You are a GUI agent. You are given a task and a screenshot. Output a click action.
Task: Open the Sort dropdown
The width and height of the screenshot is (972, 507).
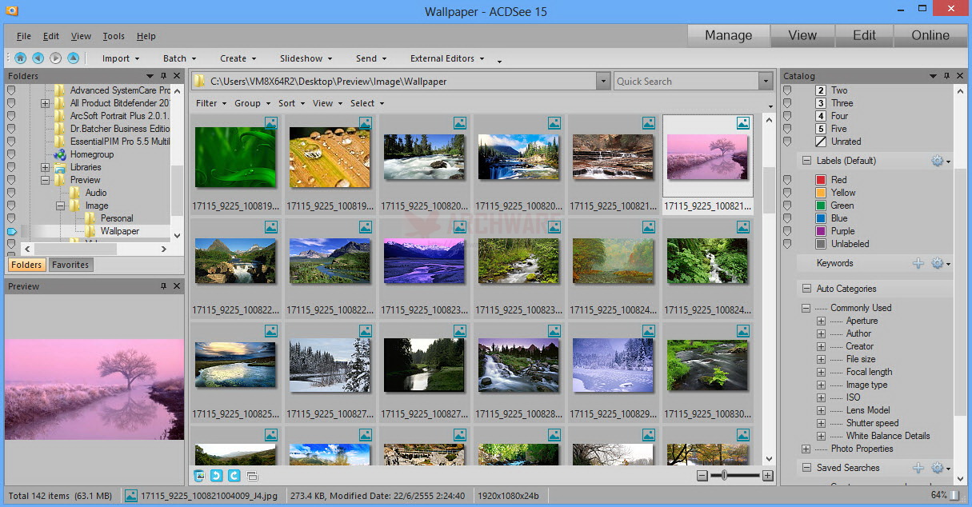coord(291,103)
